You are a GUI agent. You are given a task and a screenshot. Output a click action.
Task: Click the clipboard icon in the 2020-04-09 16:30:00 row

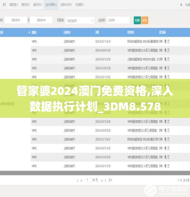pos(166,122)
